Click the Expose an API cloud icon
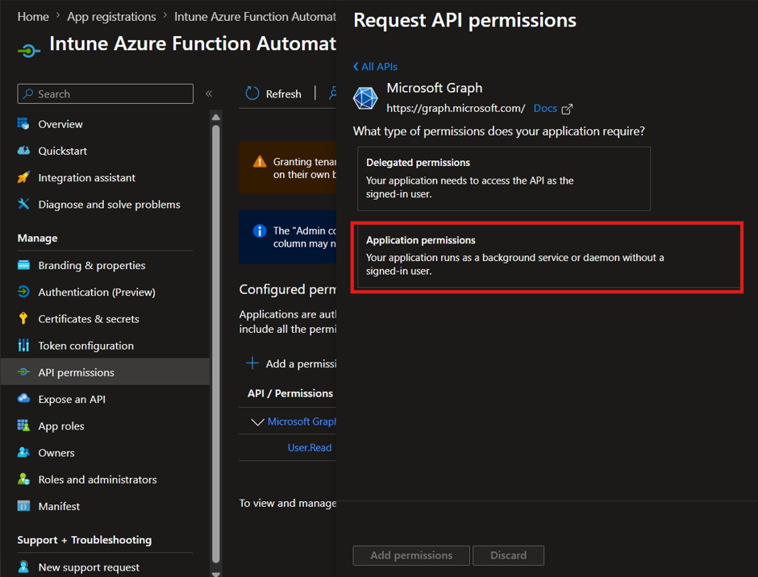The image size is (758, 577). tap(23, 399)
